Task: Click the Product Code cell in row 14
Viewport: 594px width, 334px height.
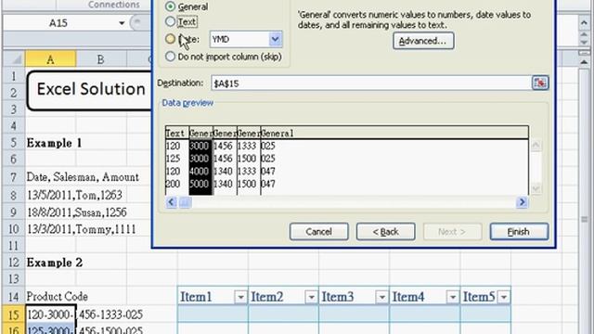Action: (50, 297)
